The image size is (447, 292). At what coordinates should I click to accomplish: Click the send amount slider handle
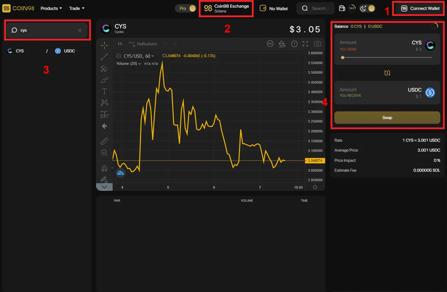(x=343, y=57)
